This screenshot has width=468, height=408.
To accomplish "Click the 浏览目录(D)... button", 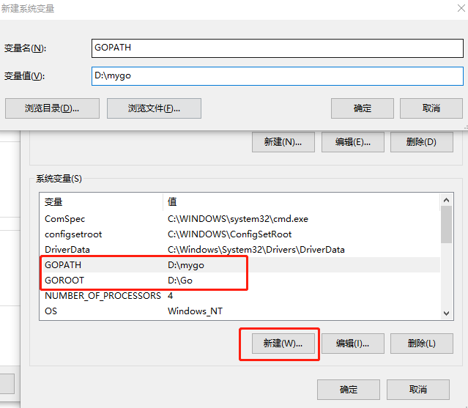I will click(52, 108).
